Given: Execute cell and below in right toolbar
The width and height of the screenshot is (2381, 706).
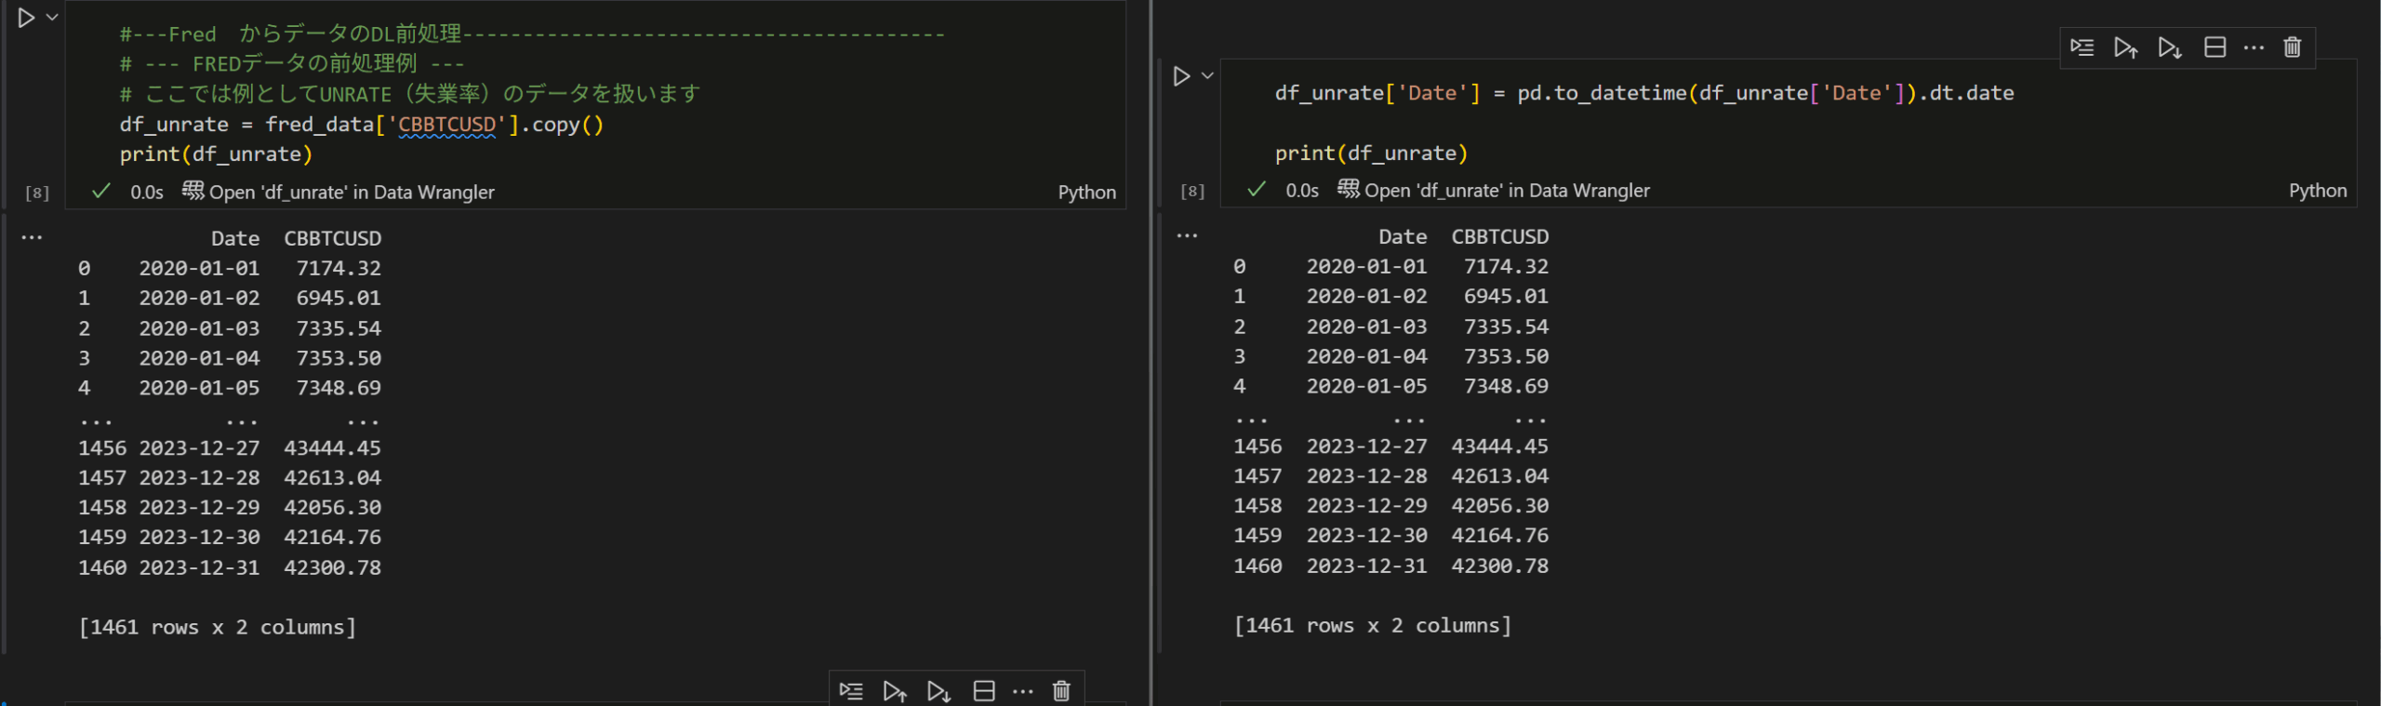Looking at the screenshot, I should click(x=2170, y=47).
